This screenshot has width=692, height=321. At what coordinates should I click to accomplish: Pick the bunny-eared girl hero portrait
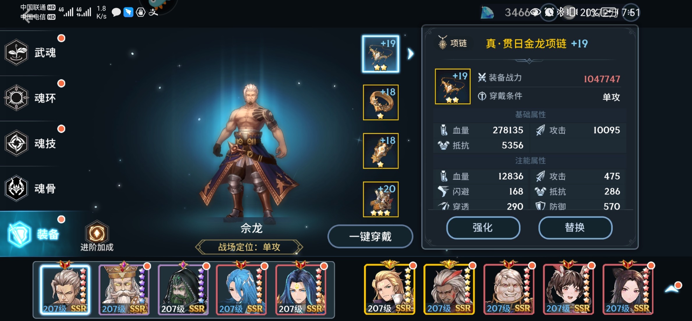tap(568, 289)
